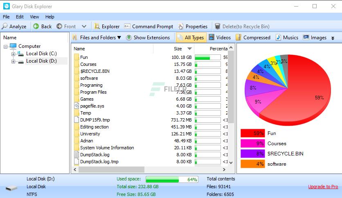Select the Editing section folder row

151,127
